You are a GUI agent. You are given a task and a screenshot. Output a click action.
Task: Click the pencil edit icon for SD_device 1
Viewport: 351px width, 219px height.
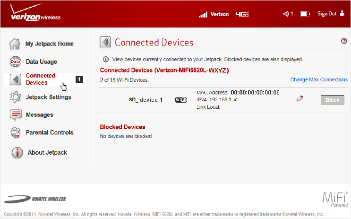299,99
